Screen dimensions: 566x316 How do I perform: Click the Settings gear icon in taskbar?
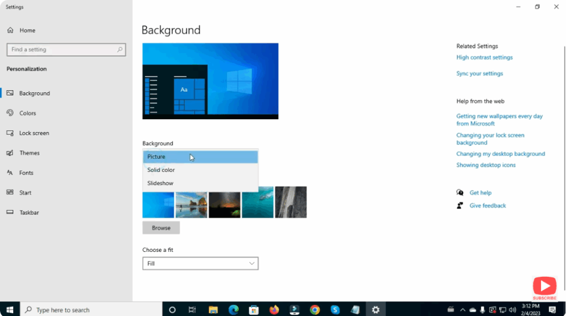[376, 309]
